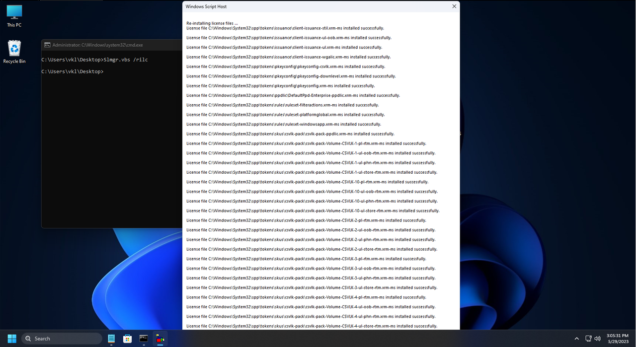Screen dimensions: 636x347
Task: Click the CSVLK-1-ul-phn-rtm.xrm-ms line
Action: 311,163
